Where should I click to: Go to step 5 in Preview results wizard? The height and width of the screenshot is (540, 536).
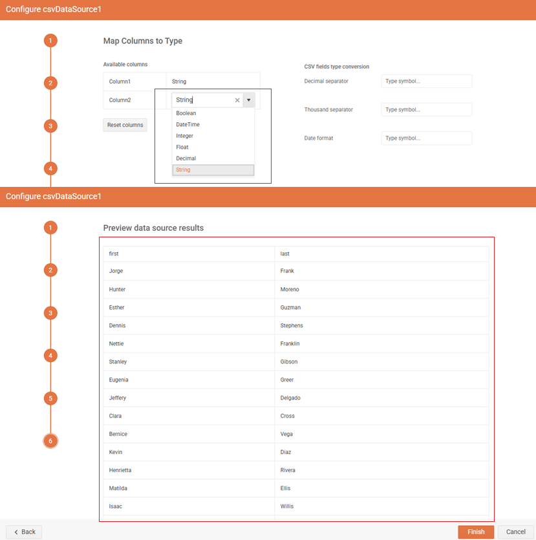(x=50, y=398)
